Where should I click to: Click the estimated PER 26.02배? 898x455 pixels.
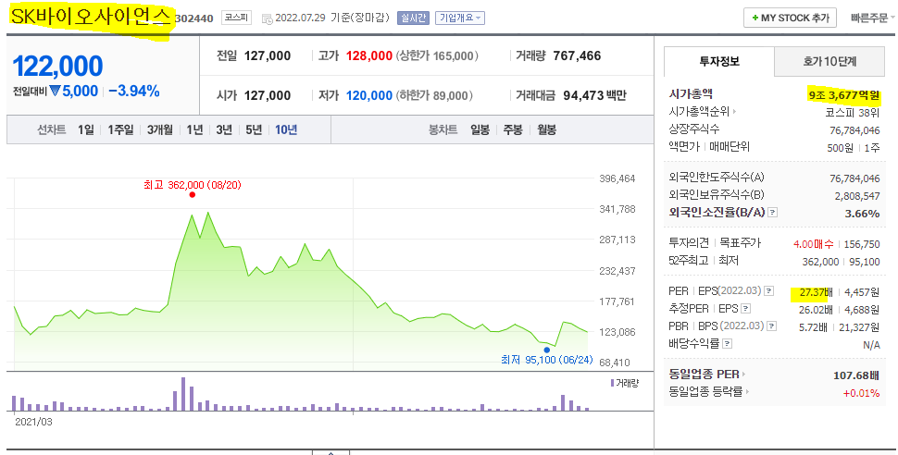click(817, 310)
